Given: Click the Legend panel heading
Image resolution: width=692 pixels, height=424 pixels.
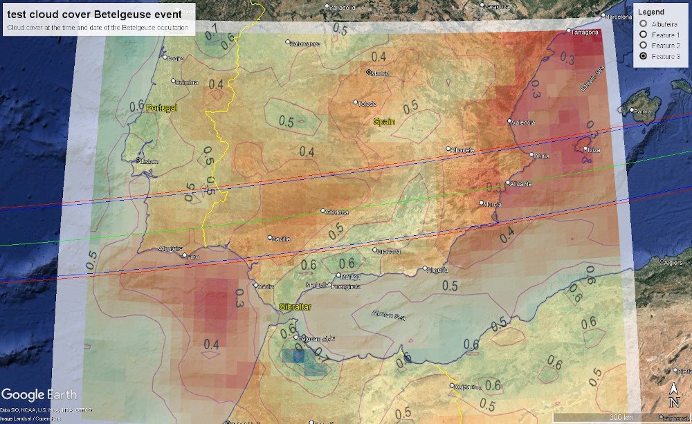Looking at the screenshot, I should [650, 12].
